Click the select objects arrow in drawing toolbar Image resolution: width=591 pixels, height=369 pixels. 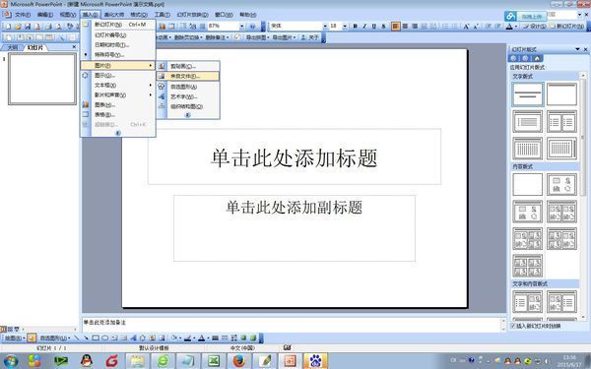(32, 338)
